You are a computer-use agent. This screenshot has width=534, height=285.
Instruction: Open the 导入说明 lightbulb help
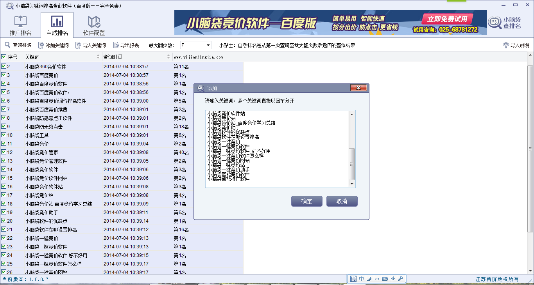click(x=516, y=45)
